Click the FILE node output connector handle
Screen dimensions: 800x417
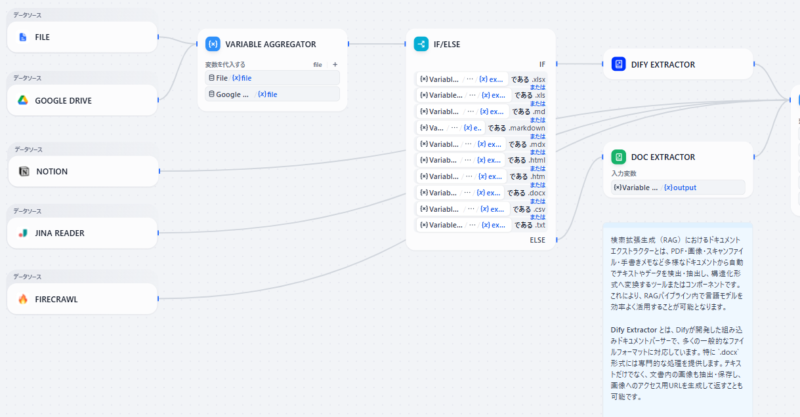(158, 37)
